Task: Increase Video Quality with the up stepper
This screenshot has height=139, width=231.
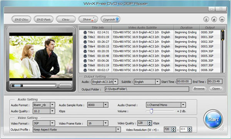Action: pyautogui.click(x=150, y=122)
